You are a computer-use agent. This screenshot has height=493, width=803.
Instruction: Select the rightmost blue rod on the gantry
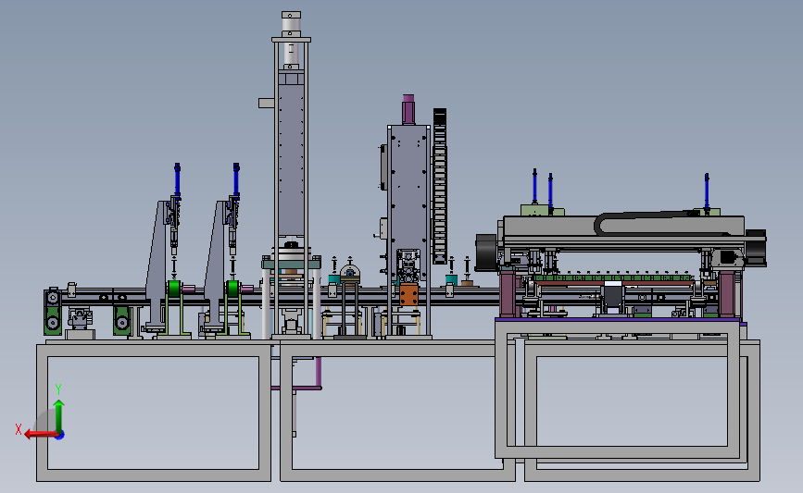[707, 191]
